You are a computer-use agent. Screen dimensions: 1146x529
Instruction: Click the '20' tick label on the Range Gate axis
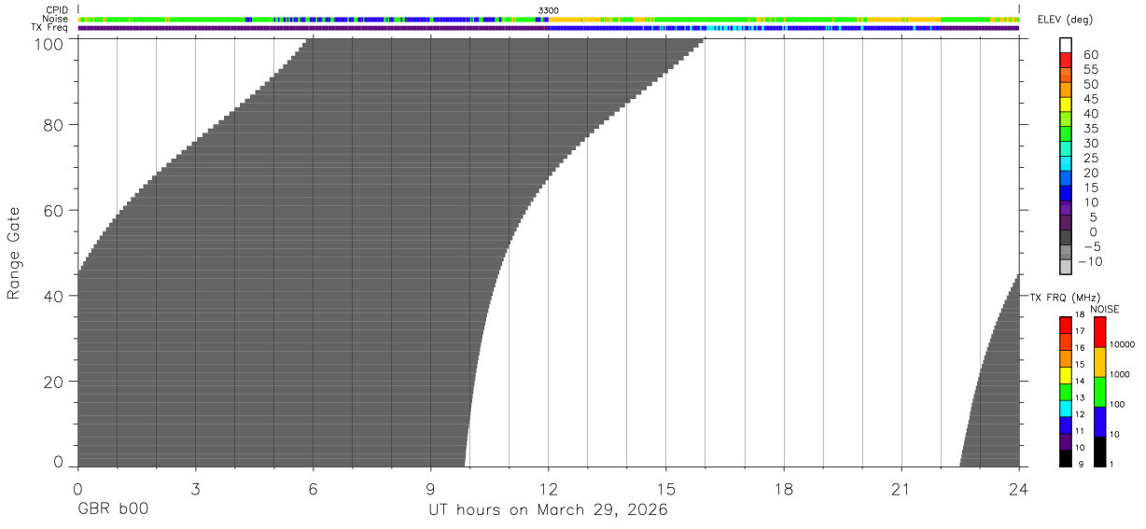coord(55,382)
